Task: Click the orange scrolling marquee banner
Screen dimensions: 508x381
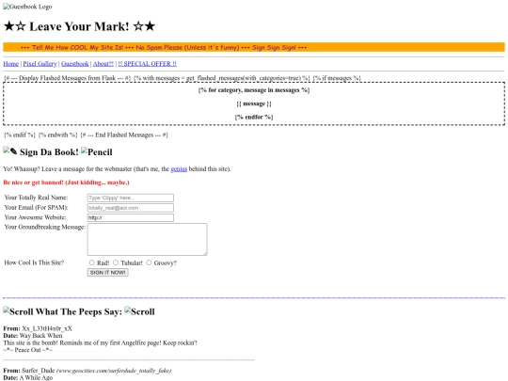Action: (254, 47)
